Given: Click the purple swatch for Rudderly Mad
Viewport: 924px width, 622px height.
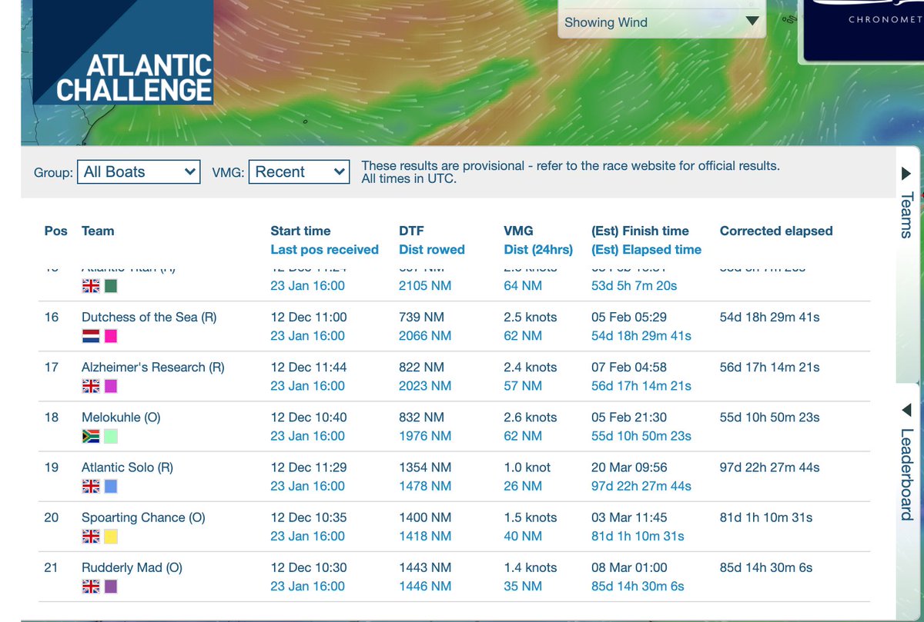Looking at the screenshot, I should click(x=111, y=586).
